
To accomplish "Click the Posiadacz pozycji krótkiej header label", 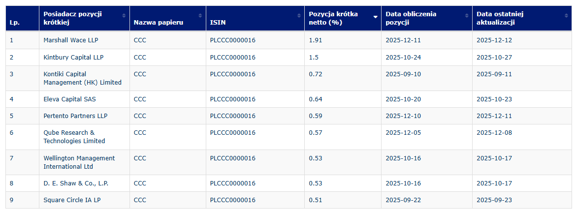I will pos(72,18).
